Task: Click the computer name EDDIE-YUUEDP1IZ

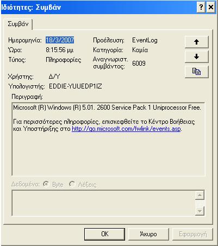Action: point(76,86)
